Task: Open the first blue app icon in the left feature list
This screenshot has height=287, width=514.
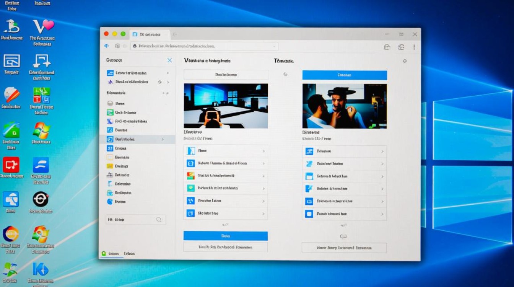Action: click(x=190, y=151)
